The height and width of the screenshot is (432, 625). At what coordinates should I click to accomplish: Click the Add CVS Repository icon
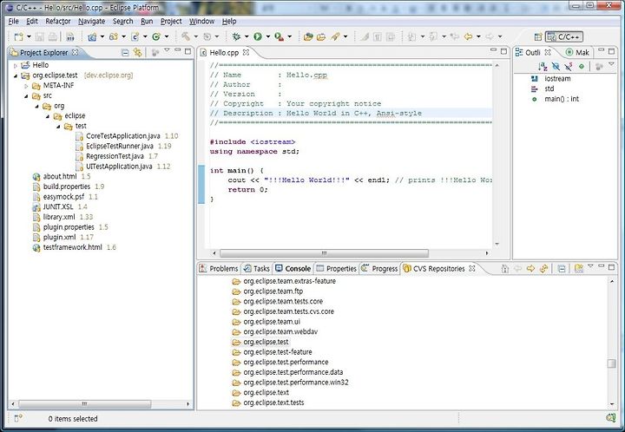(x=579, y=268)
